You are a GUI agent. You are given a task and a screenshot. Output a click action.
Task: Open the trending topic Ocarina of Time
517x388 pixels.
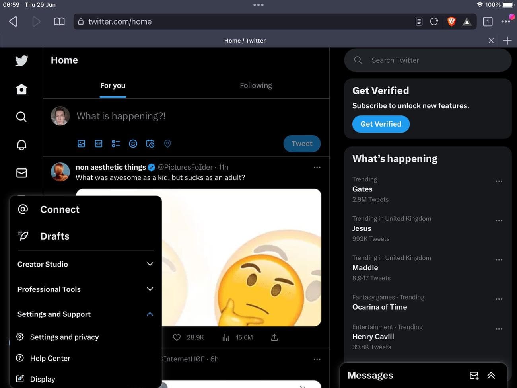379,307
